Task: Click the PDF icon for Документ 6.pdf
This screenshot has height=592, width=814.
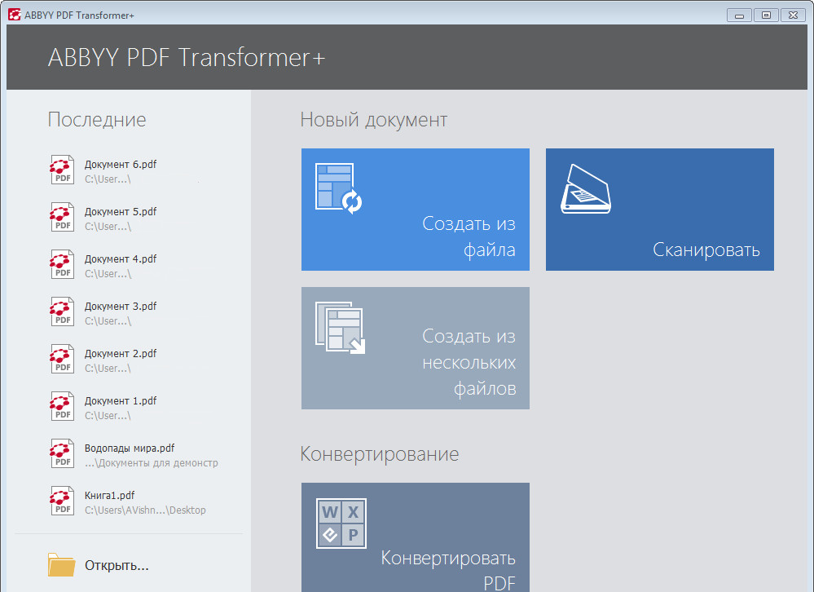Action: click(62, 170)
